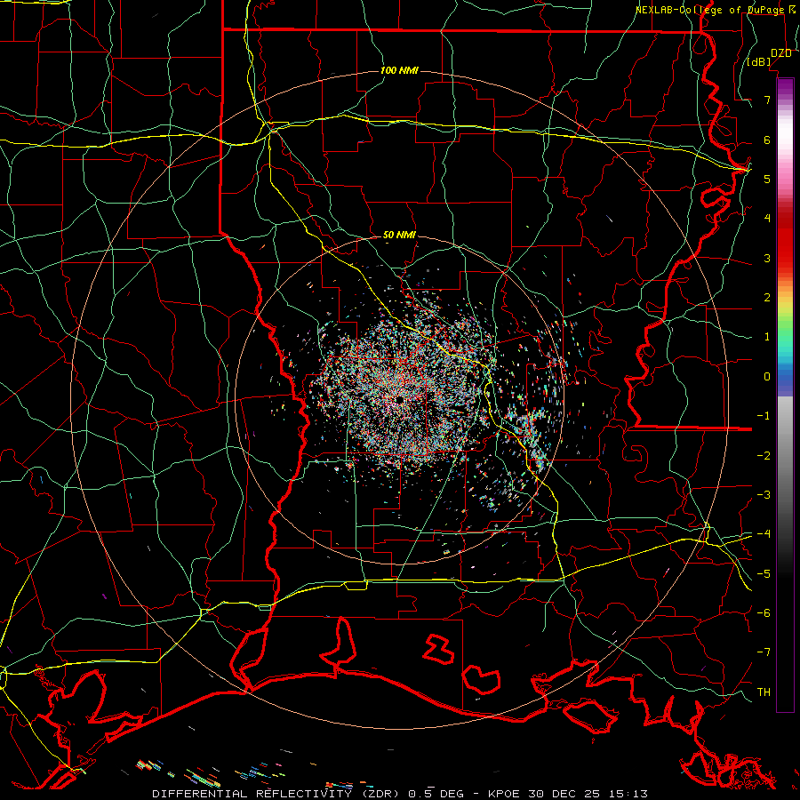Viewport: 800px width, 800px height.
Task: Click the -3 dB tick on color scale
Action: (764, 495)
